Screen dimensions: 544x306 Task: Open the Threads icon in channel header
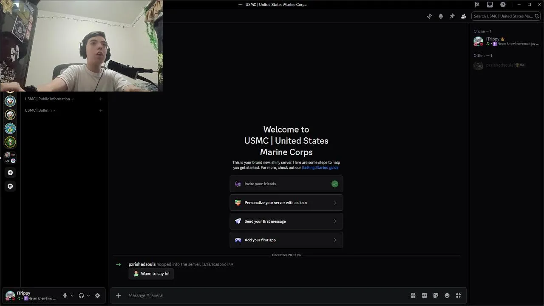(x=429, y=16)
